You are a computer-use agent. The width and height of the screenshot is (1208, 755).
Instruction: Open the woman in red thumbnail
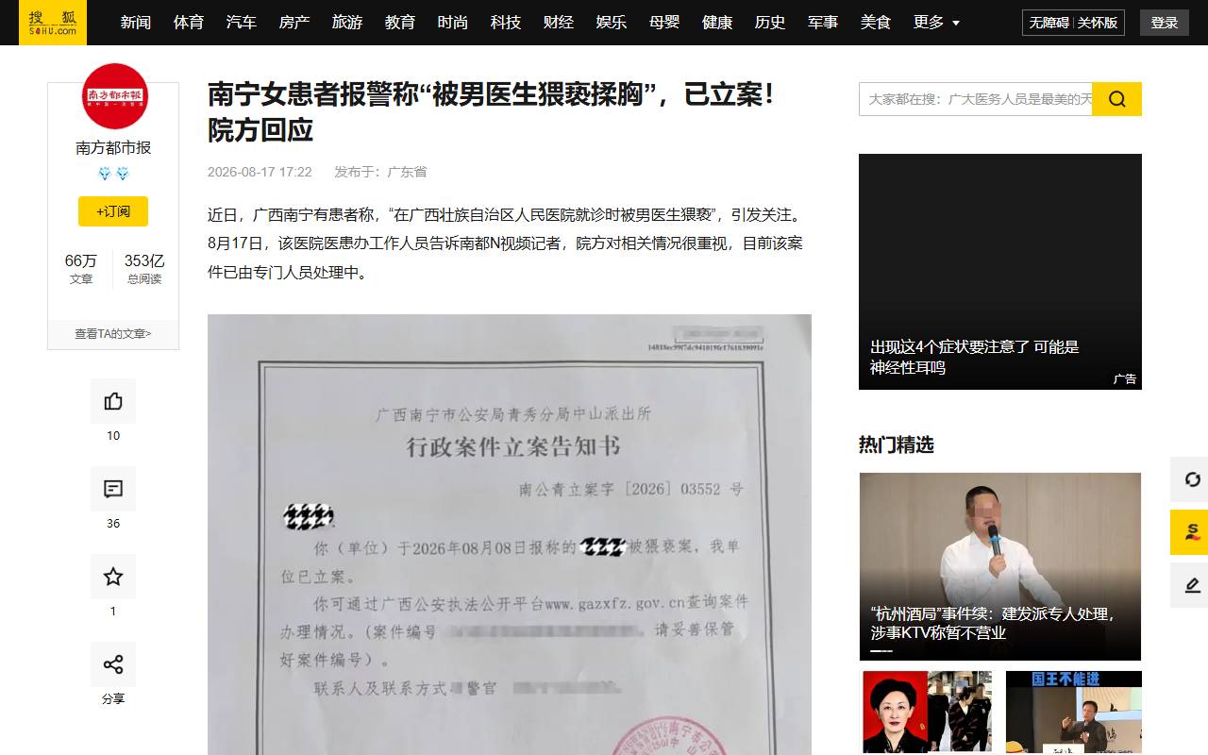[928, 713]
